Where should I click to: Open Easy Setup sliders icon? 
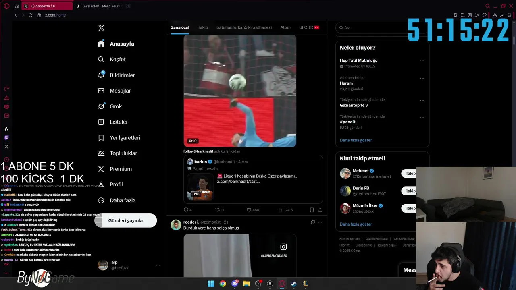tap(510, 15)
